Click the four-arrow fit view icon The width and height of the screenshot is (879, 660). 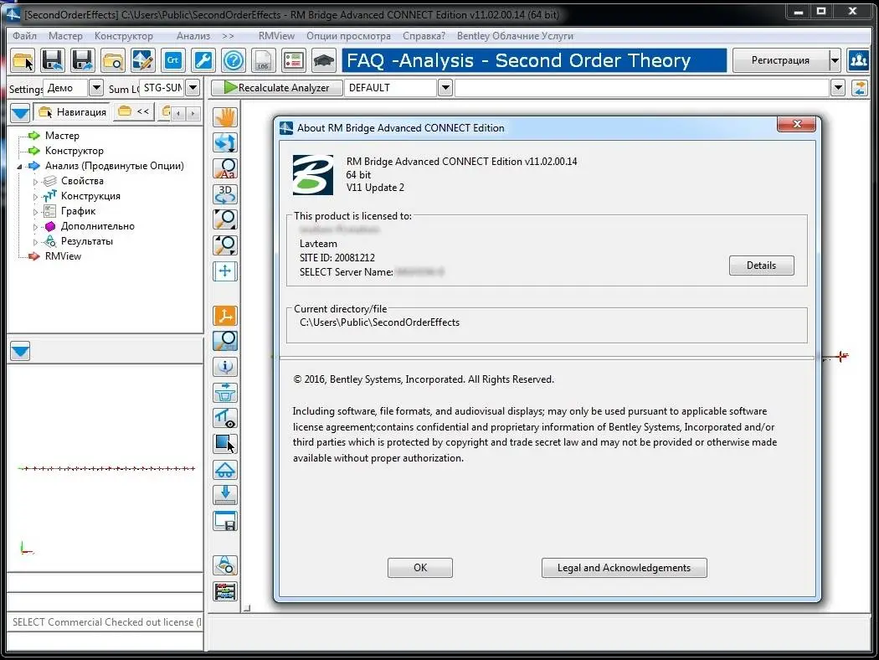point(225,271)
